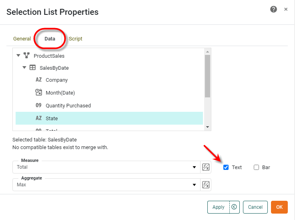Image resolution: width=295 pixels, height=220 pixels.
Task: Switch to the Script tab
Action: [x=76, y=39]
